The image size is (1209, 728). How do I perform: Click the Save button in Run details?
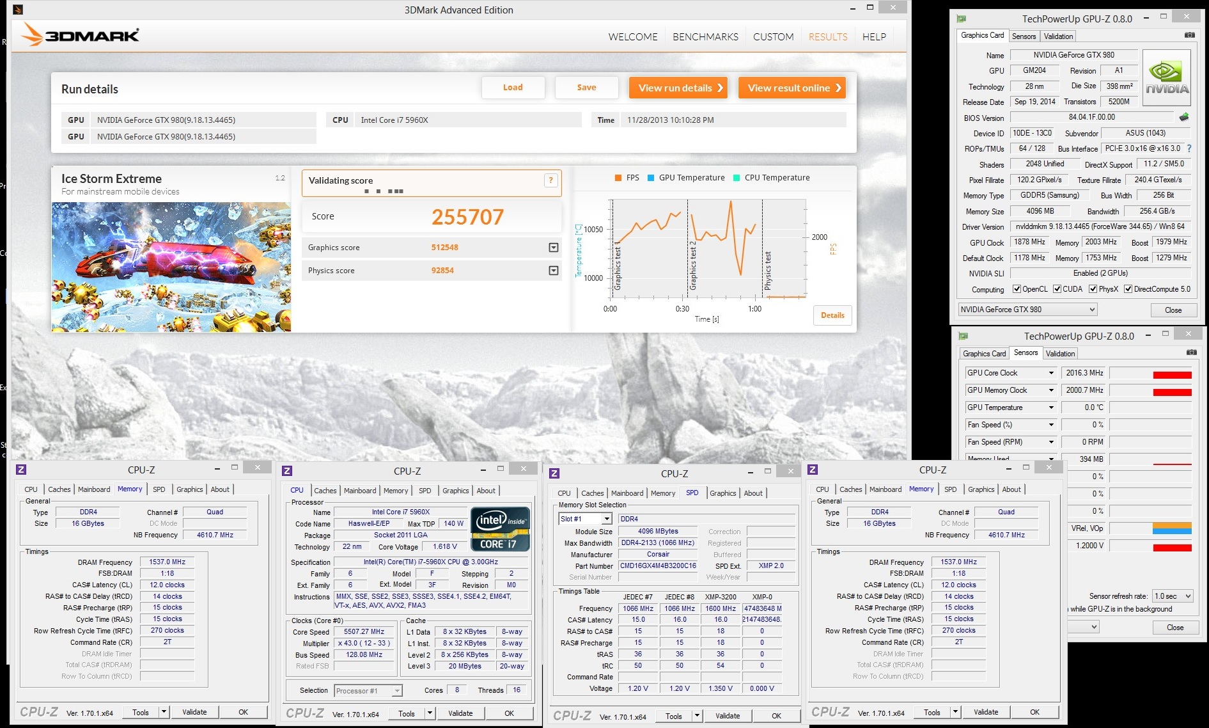[x=586, y=88]
